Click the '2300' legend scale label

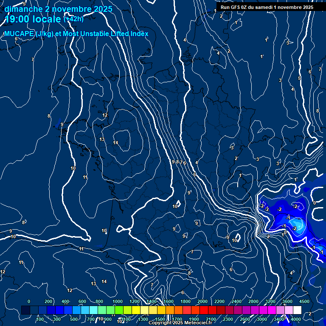coord(228,319)
